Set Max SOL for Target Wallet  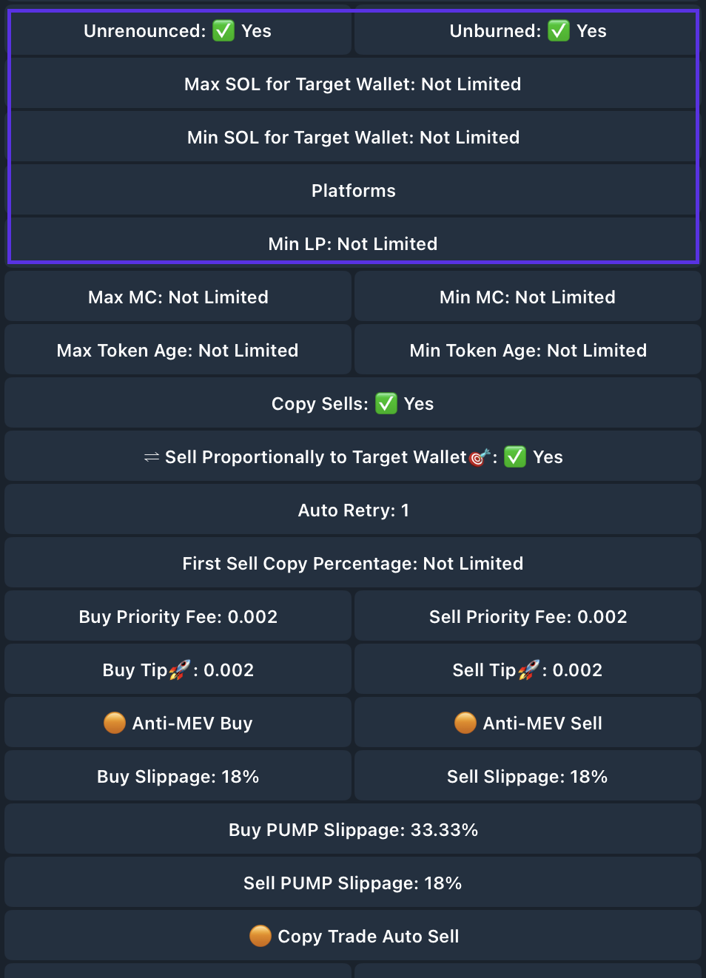(x=353, y=84)
